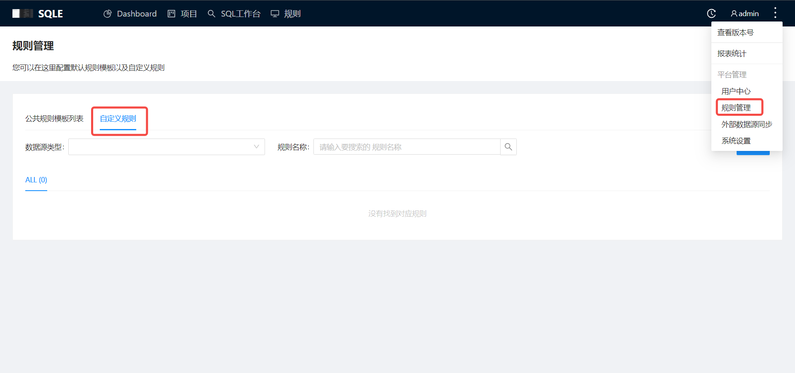Open the admin user menu
The height and width of the screenshot is (373, 795).
[x=745, y=14]
